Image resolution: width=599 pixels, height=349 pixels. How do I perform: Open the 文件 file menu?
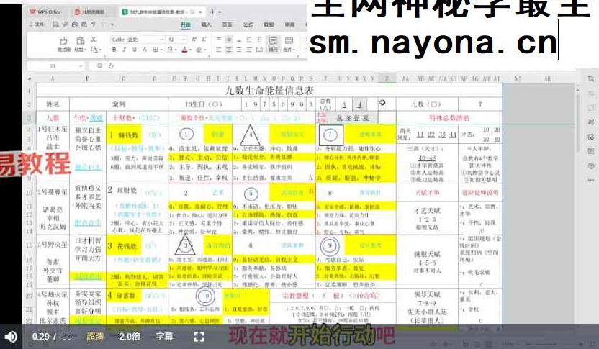tap(37, 24)
